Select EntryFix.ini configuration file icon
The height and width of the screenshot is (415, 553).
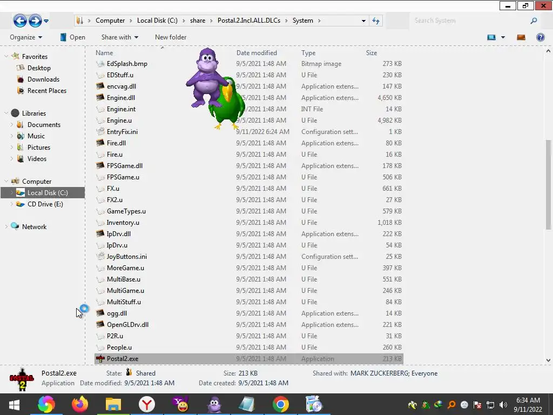coord(100,132)
